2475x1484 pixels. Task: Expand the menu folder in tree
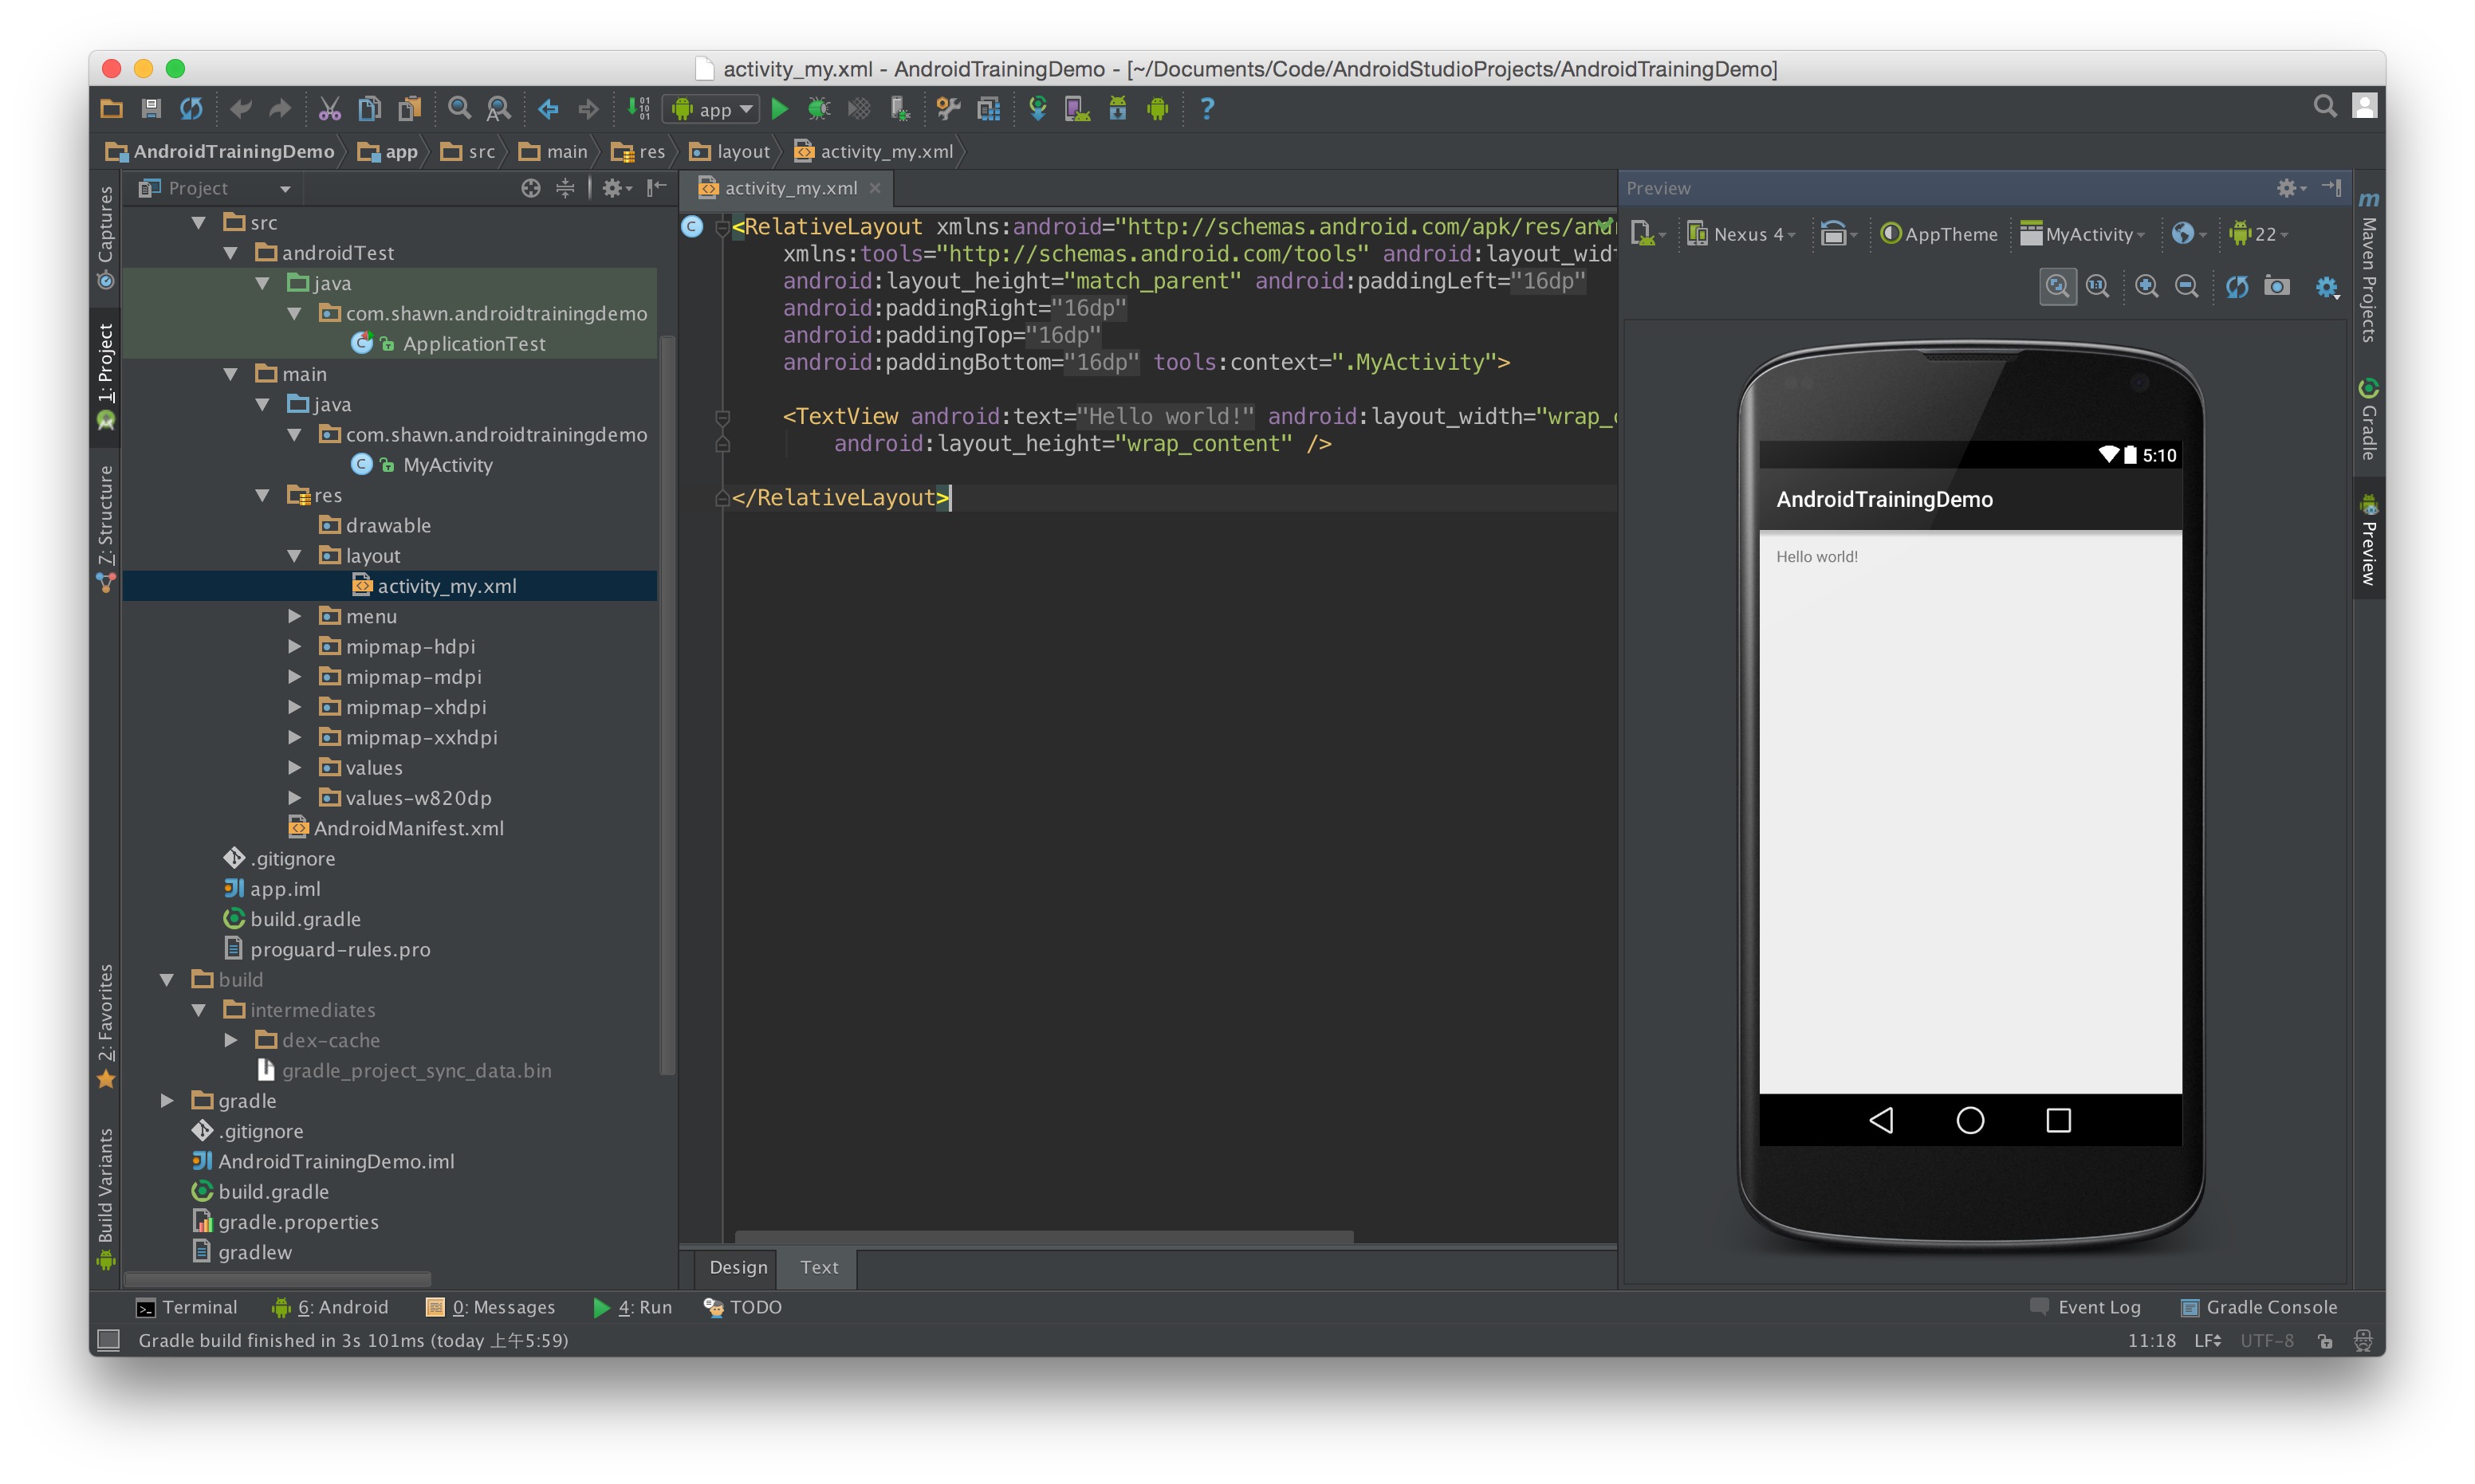coord(294,617)
